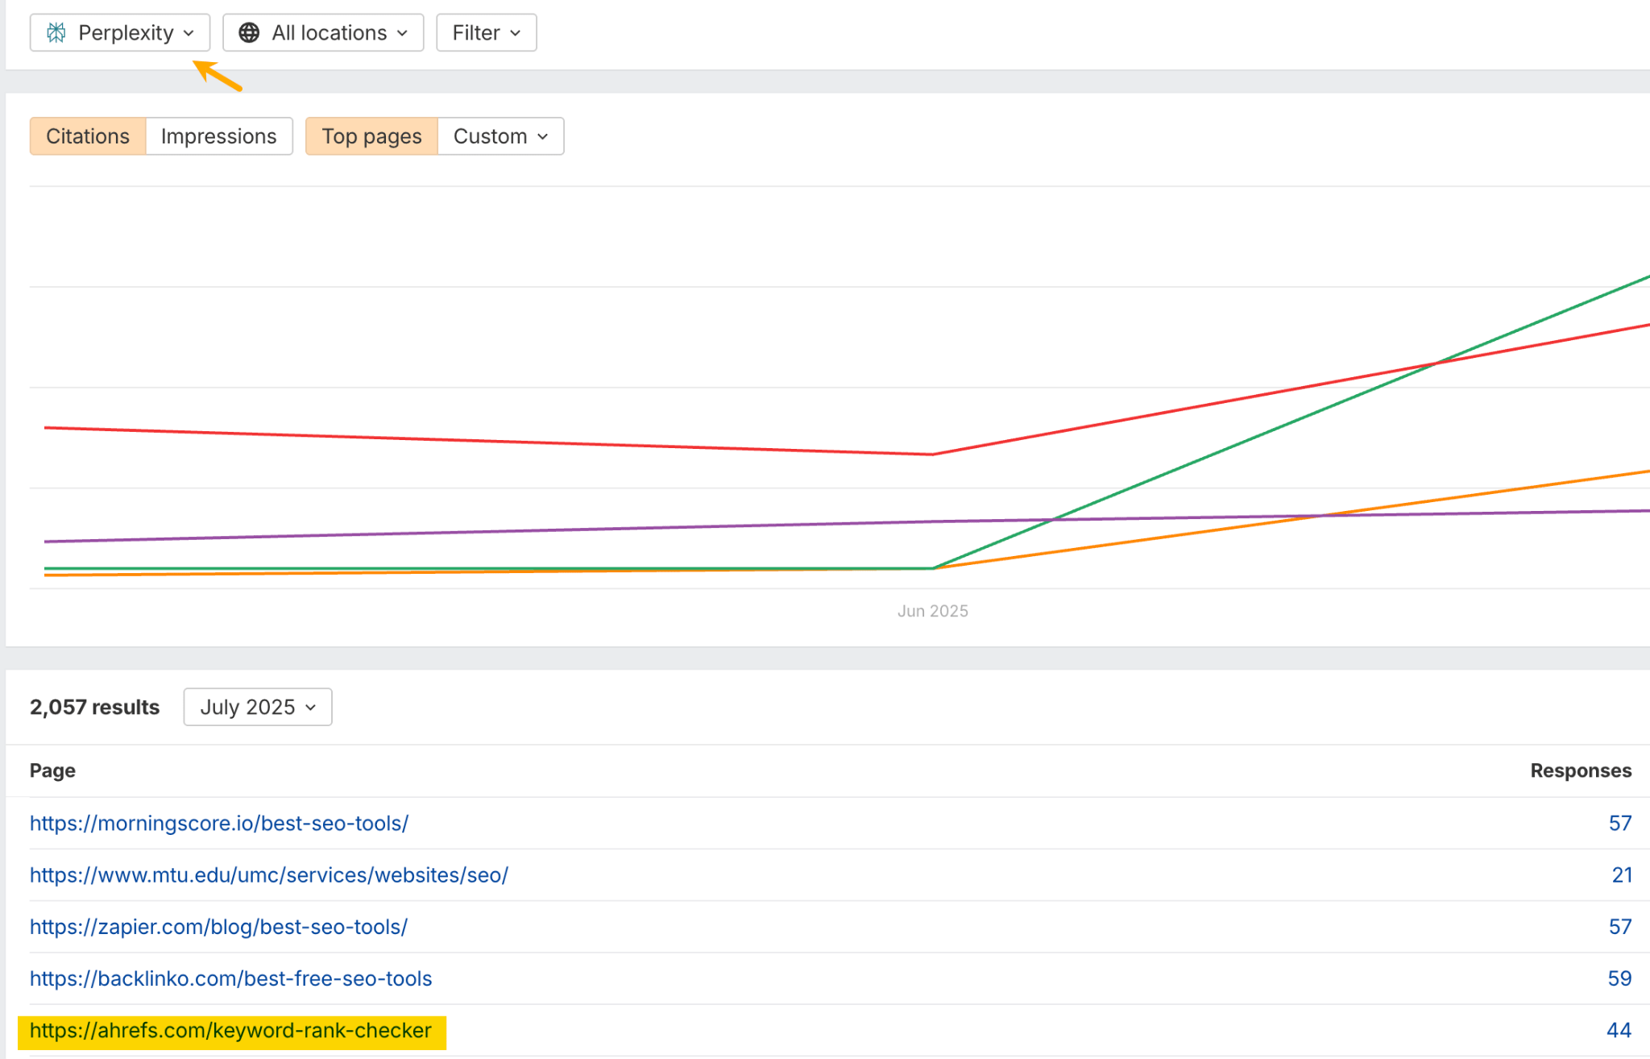Open the mtu.edu SEO services link
This screenshot has height=1059, width=1650.
click(267, 874)
